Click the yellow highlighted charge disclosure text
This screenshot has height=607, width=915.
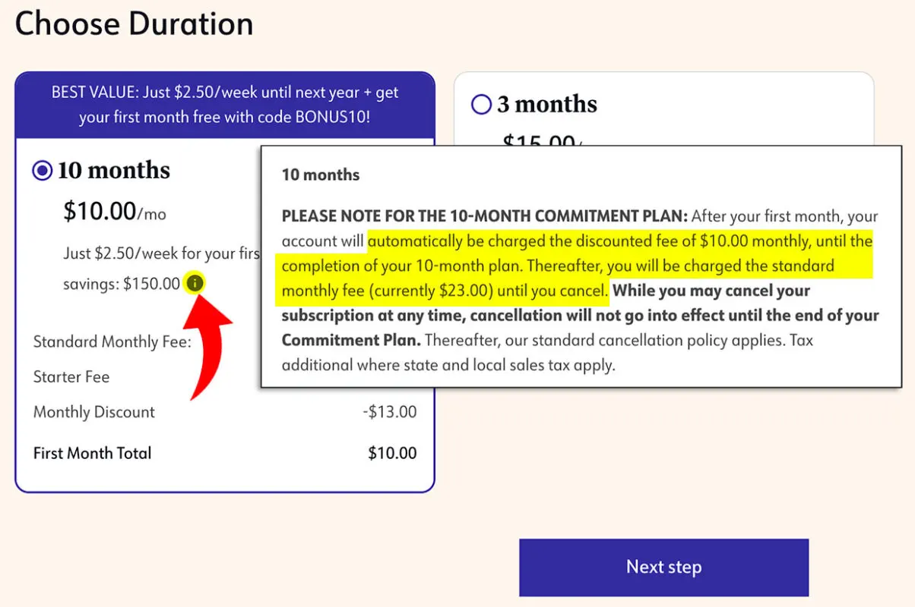tap(578, 266)
